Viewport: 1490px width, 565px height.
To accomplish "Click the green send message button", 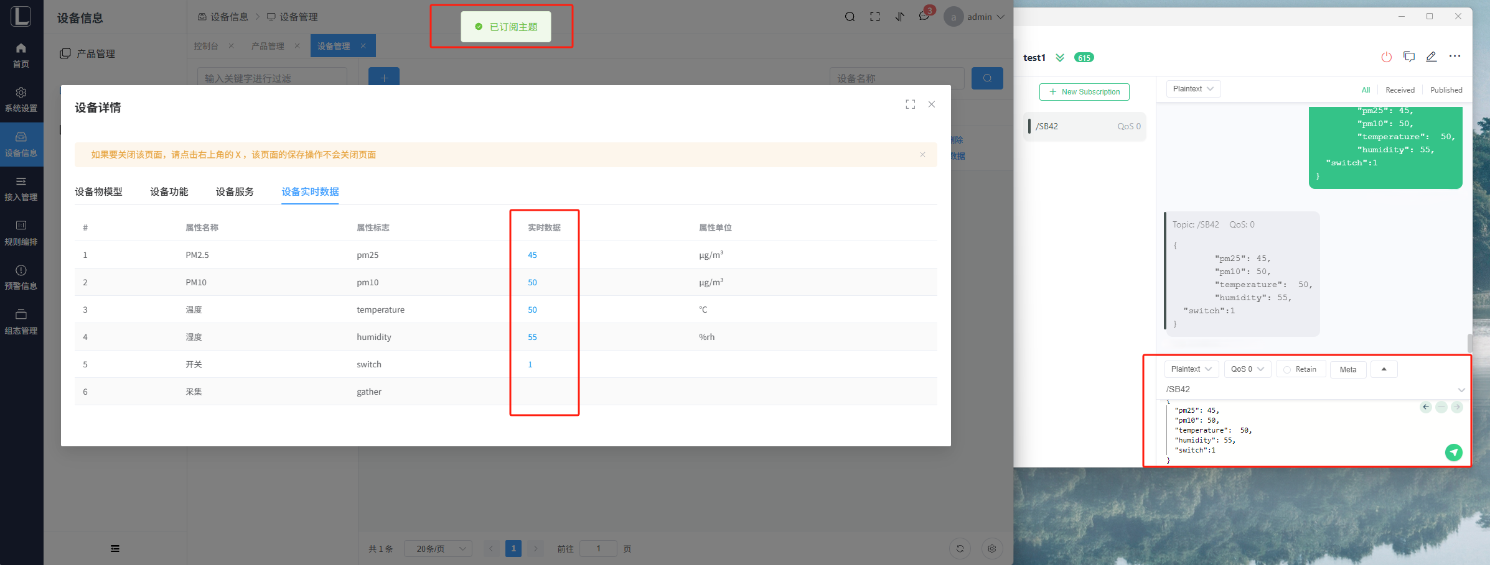I will pyautogui.click(x=1453, y=452).
